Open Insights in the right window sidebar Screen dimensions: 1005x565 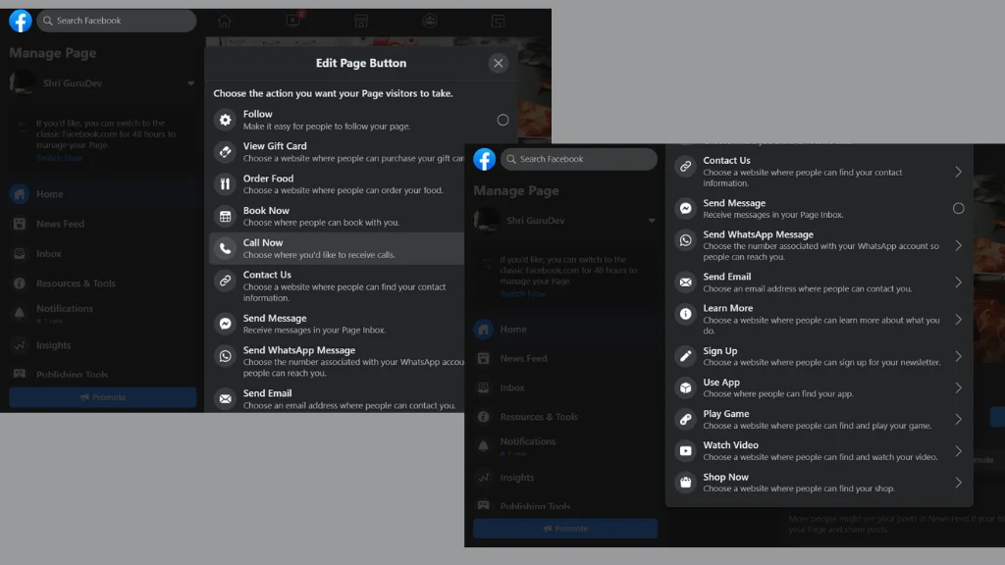(565, 478)
